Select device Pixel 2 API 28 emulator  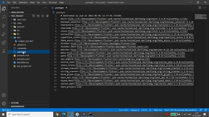pyautogui.click(x=181, y=110)
